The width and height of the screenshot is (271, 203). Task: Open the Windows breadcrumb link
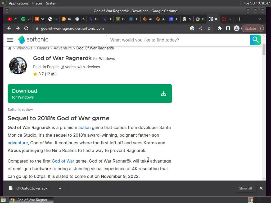click(24, 48)
